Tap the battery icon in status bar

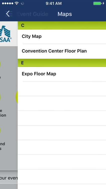coord(97,3)
